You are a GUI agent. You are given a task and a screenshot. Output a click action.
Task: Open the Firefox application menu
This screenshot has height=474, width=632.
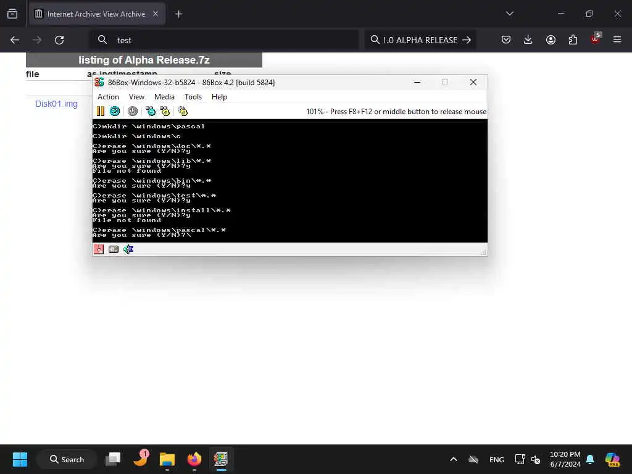pos(617,40)
